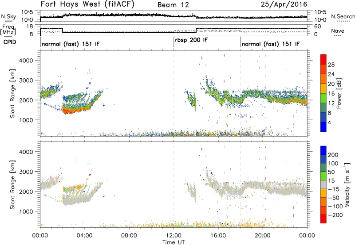Image resolution: width=355 pixels, height=245 pixels.
Task: Click the 'rbsp 200 IF' label
Action: (191, 40)
